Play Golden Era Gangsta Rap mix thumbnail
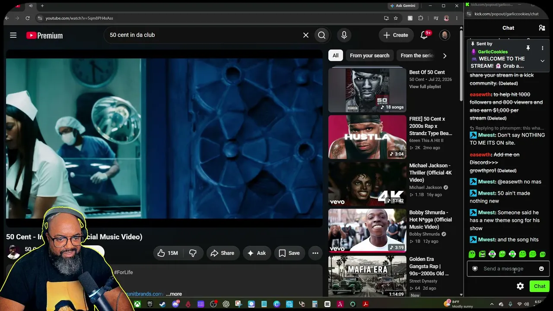Viewport: 553px width, 311px height. [367, 277]
